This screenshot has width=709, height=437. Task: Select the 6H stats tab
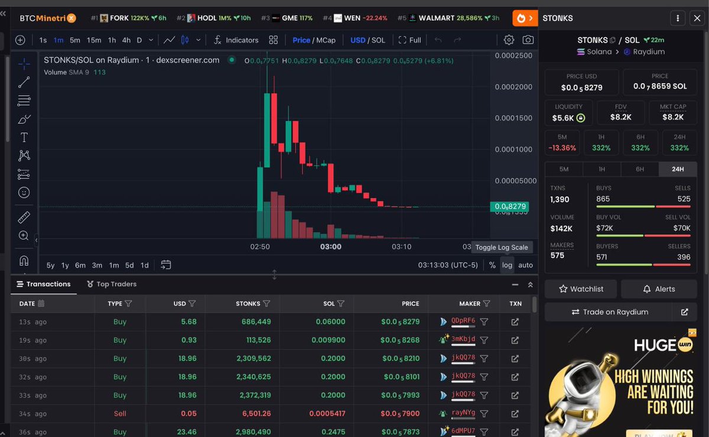tap(640, 169)
